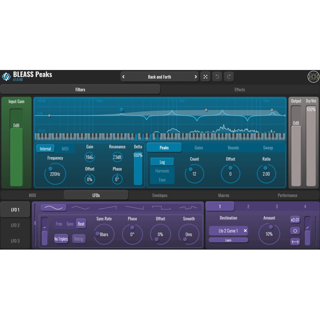Viewport: 320px width, 320px height.
Task: Click the Learn button
Action: 228,240
